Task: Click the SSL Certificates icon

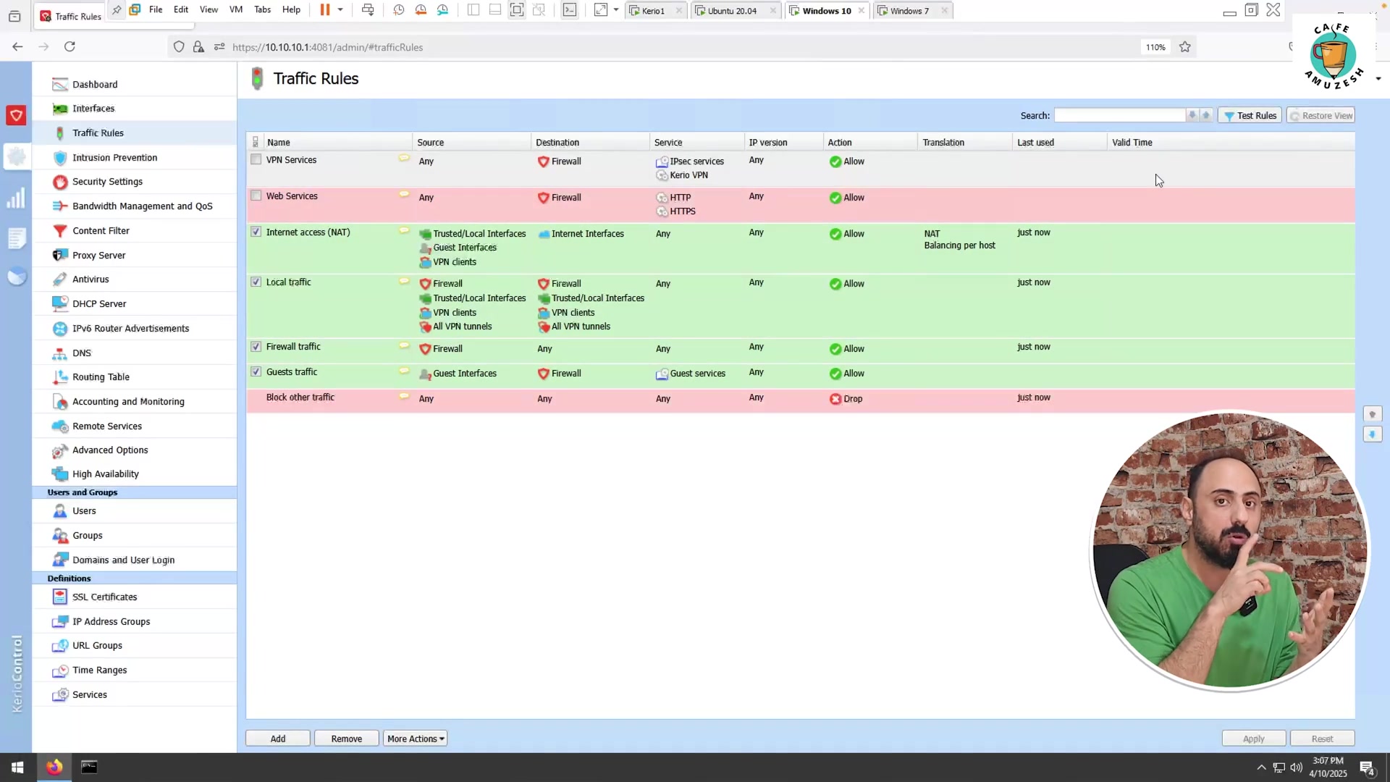Action: pos(60,597)
